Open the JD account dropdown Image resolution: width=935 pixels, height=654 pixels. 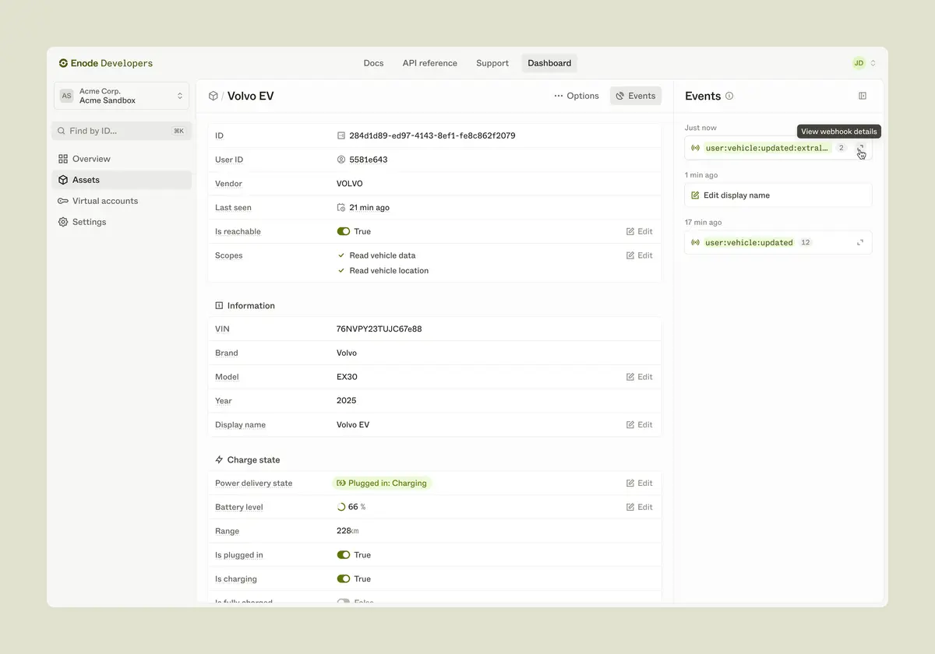(859, 62)
